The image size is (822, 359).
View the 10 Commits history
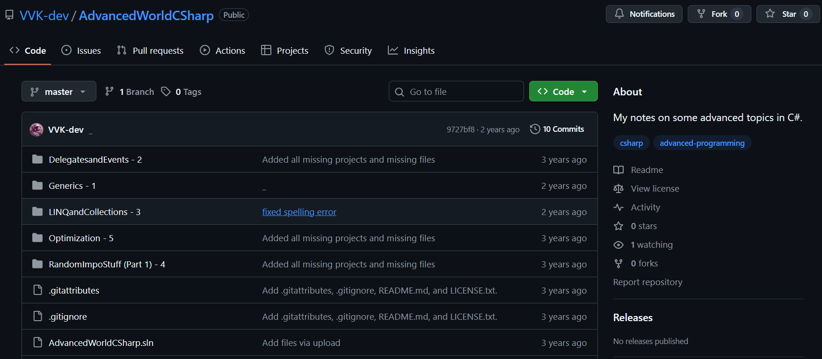pyautogui.click(x=557, y=129)
